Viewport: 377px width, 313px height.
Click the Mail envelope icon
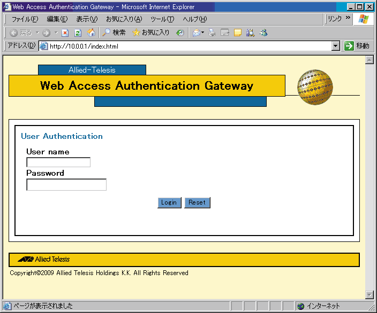coord(197,33)
